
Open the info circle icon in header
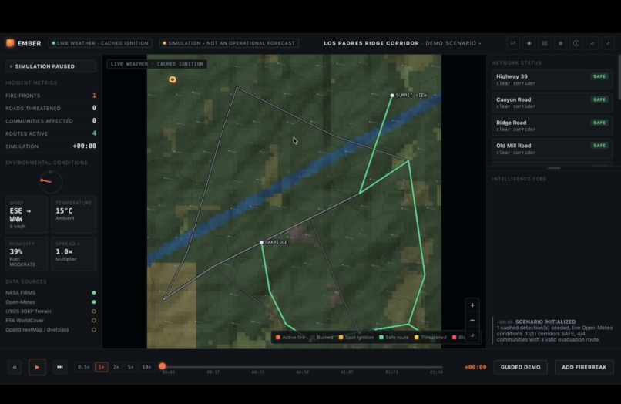coord(576,43)
